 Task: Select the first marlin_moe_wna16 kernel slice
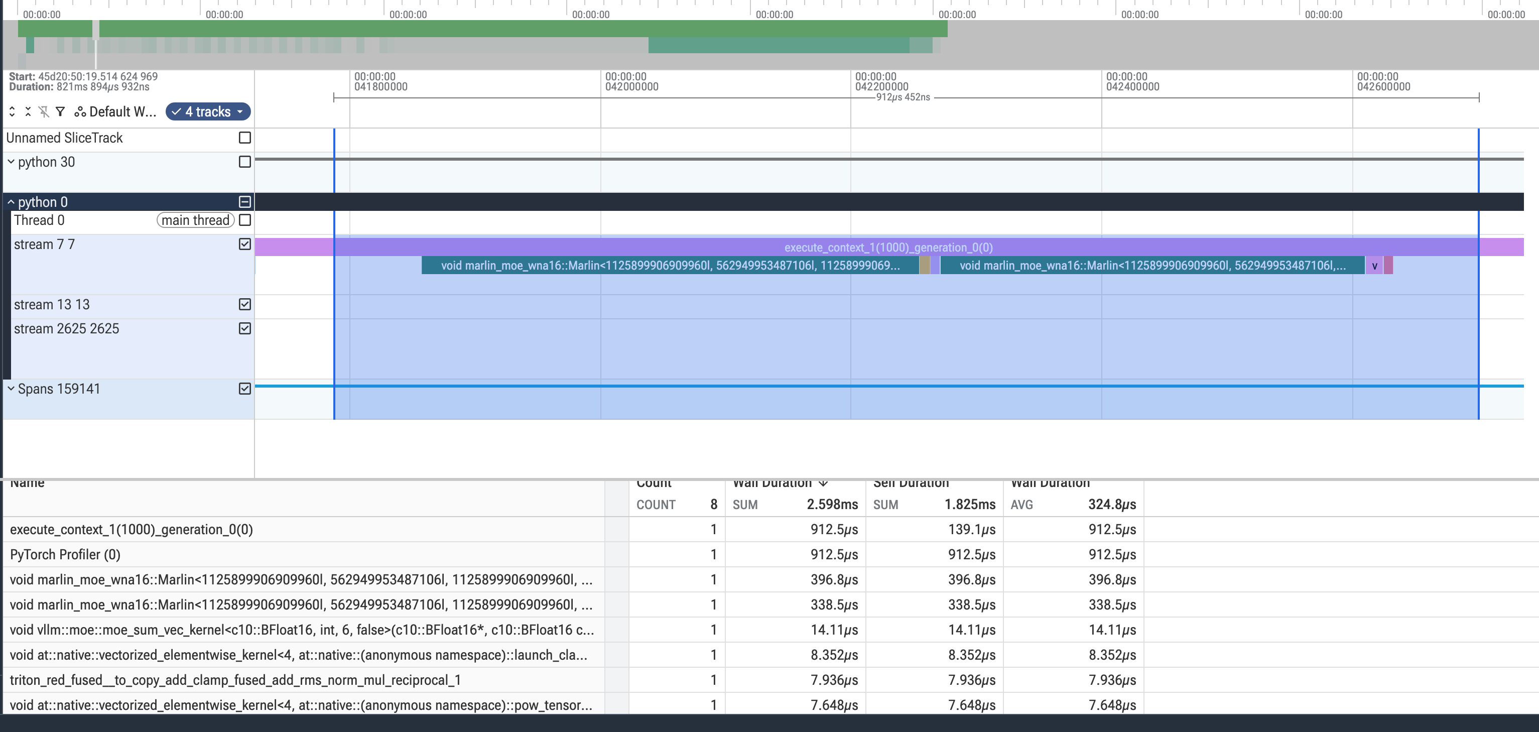[670, 265]
